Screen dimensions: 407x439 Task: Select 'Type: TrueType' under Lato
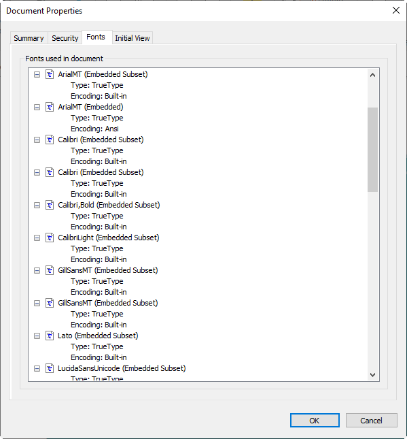pos(97,347)
